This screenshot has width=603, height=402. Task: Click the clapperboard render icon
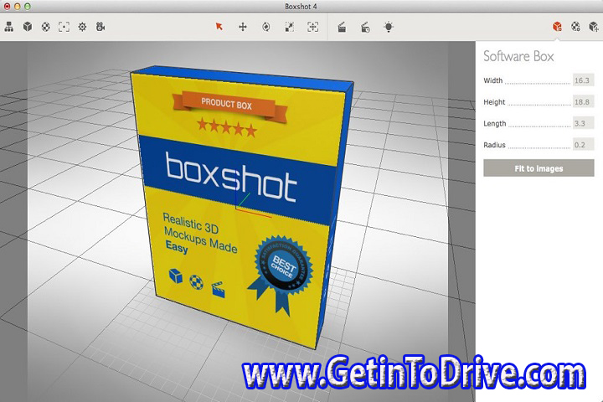(342, 27)
